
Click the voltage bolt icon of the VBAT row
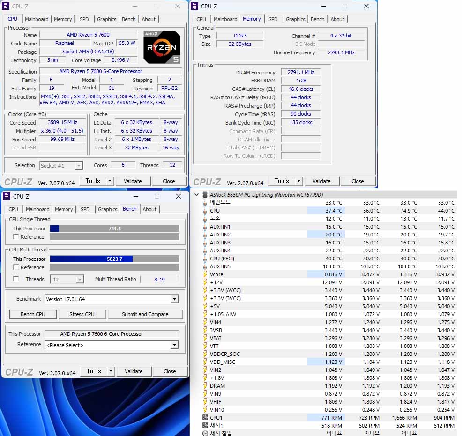205,338
